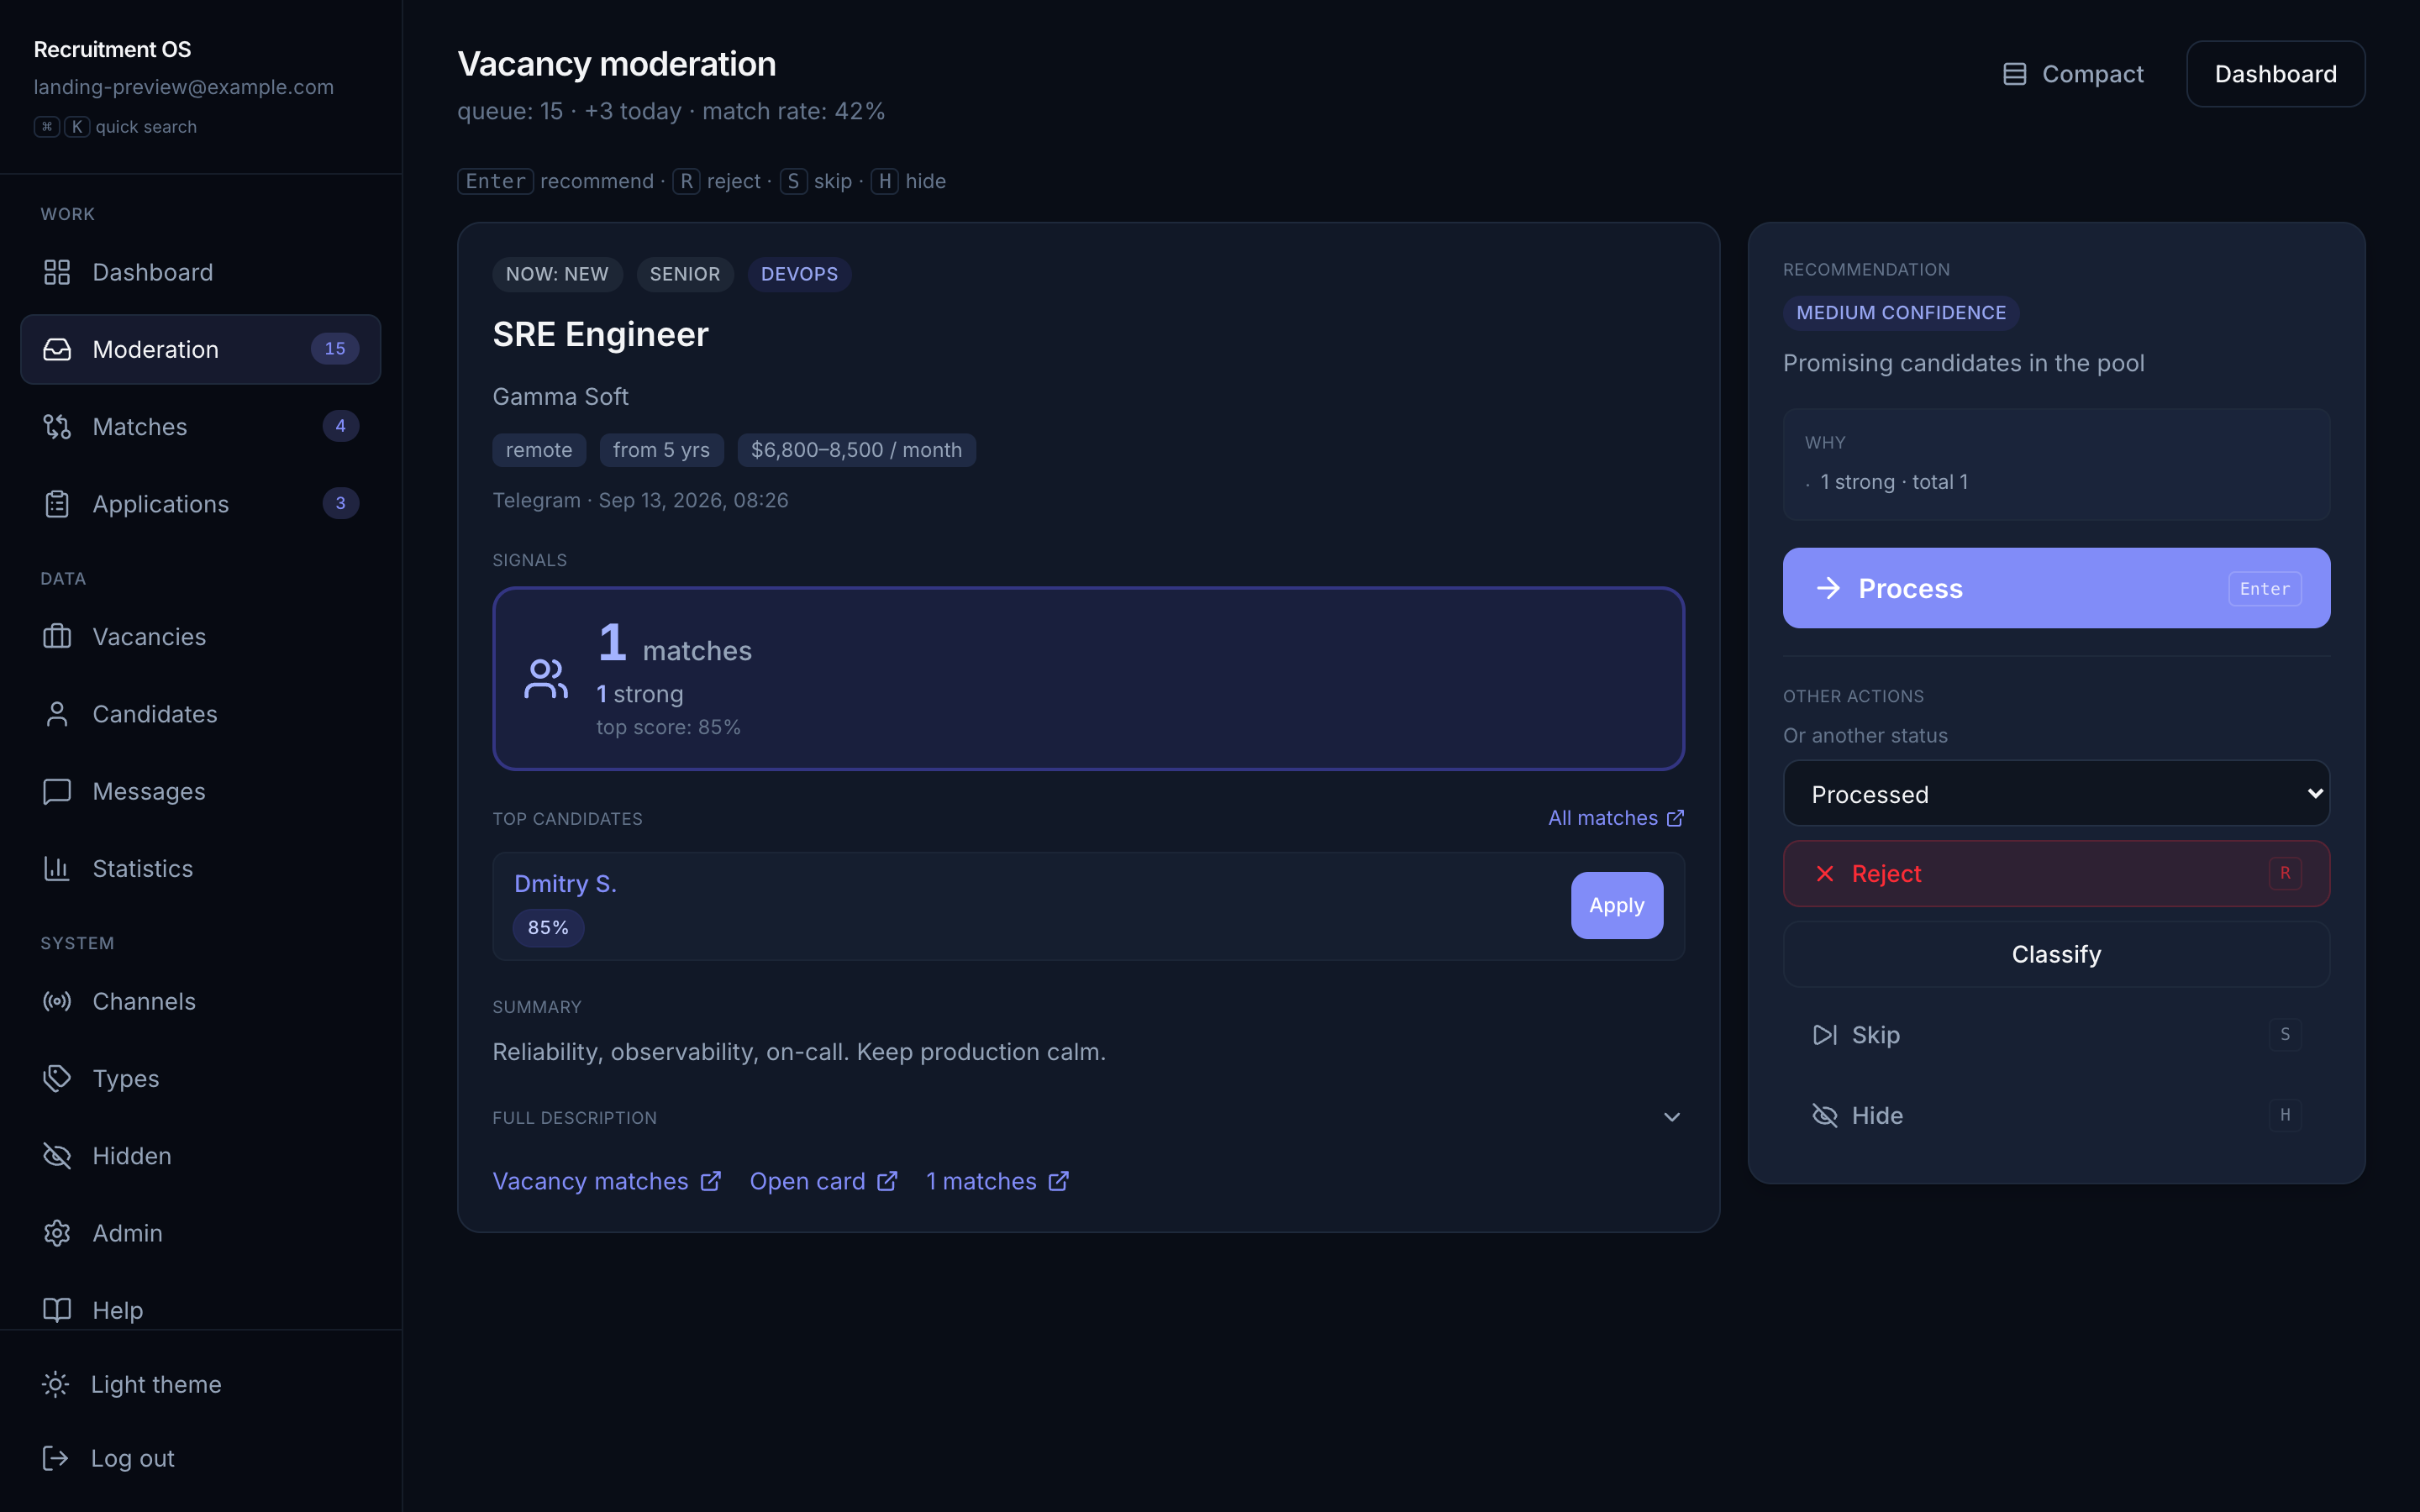The image size is (2420, 1512).
Task: Open the Processed status dropdown
Action: click(2056, 794)
